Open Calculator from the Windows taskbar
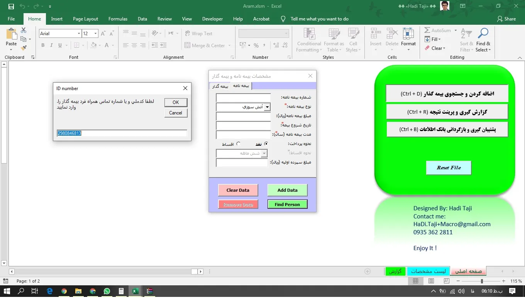The height and width of the screenshot is (300, 525). tap(121, 291)
